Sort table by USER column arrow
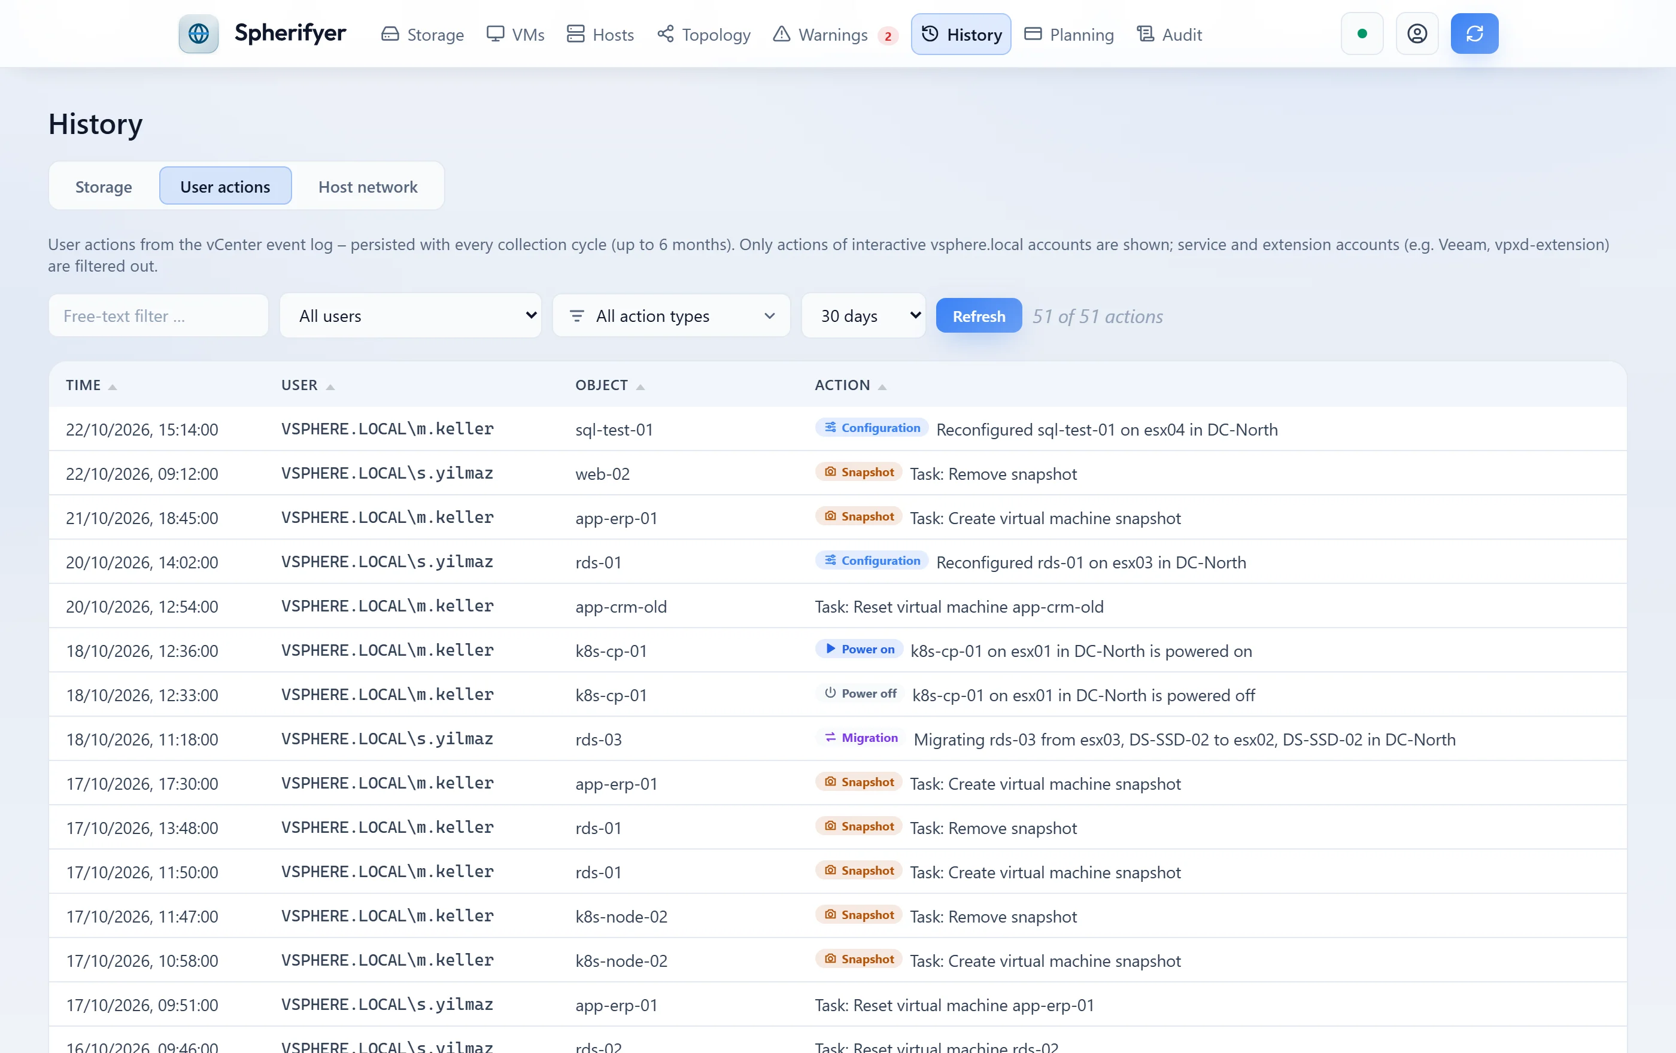Viewport: 1676px width, 1053px height. (330, 386)
